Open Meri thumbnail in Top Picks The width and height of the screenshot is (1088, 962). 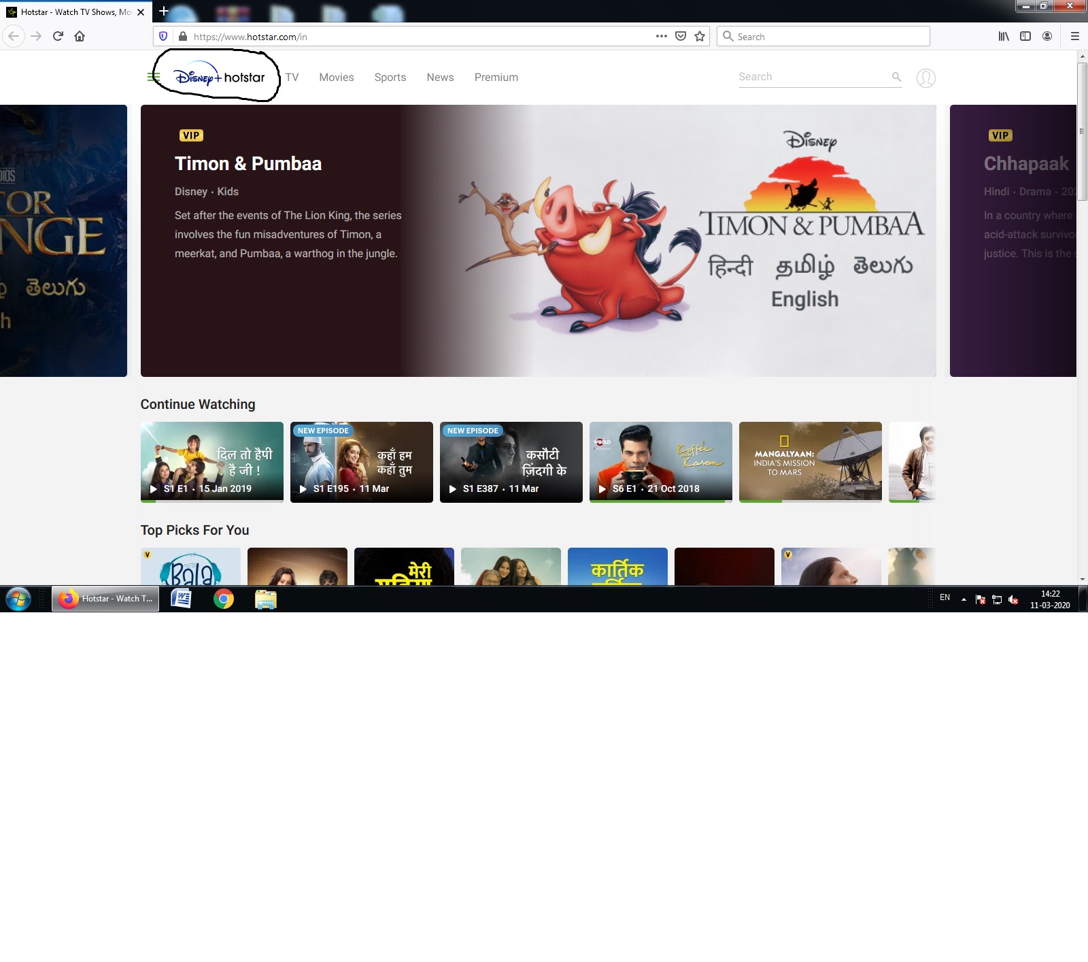(404, 566)
